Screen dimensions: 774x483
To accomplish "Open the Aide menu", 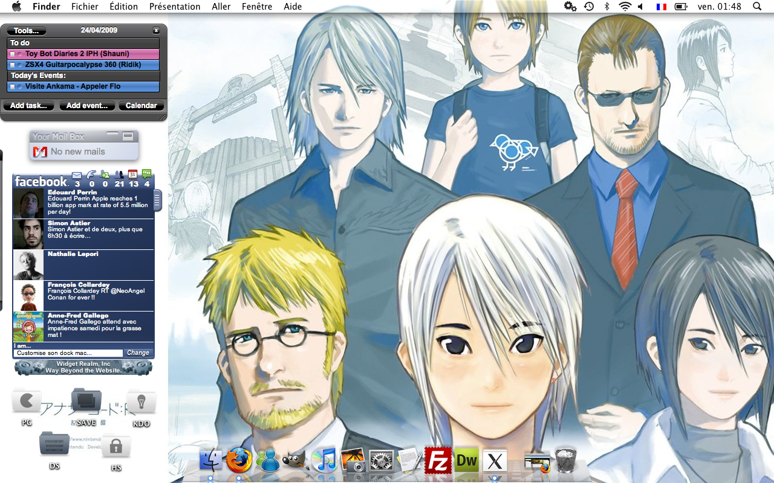I will click(x=293, y=7).
